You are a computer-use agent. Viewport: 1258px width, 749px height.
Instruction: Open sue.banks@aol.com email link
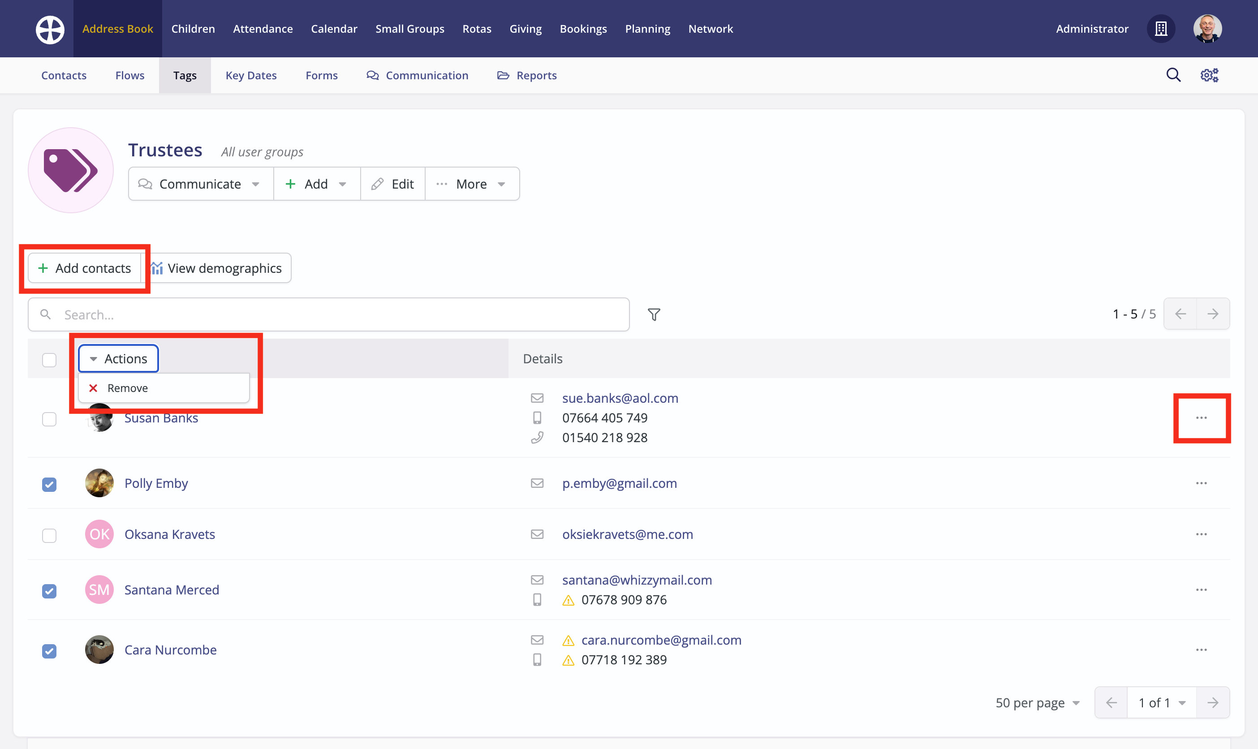tap(620, 398)
